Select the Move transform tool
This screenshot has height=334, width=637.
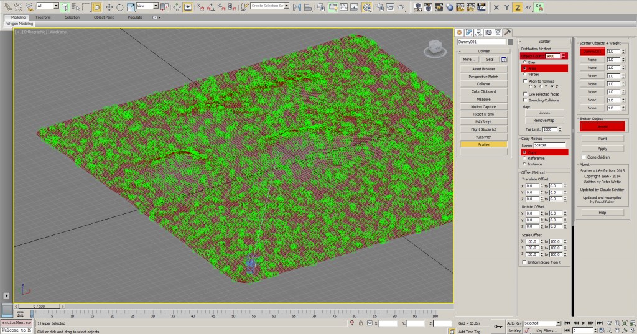(109, 7)
